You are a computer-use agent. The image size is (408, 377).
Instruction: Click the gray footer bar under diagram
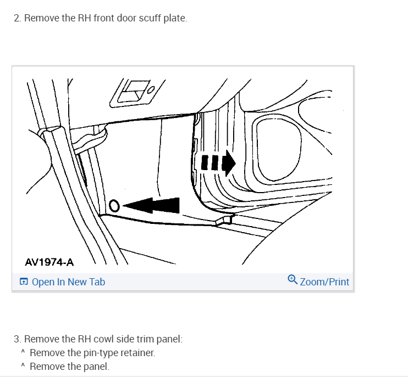point(183,282)
